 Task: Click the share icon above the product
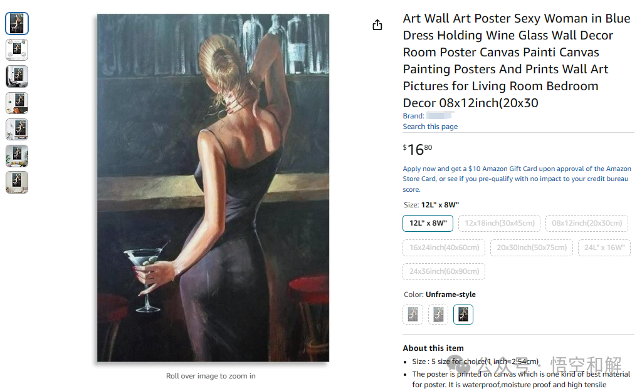pos(377,25)
